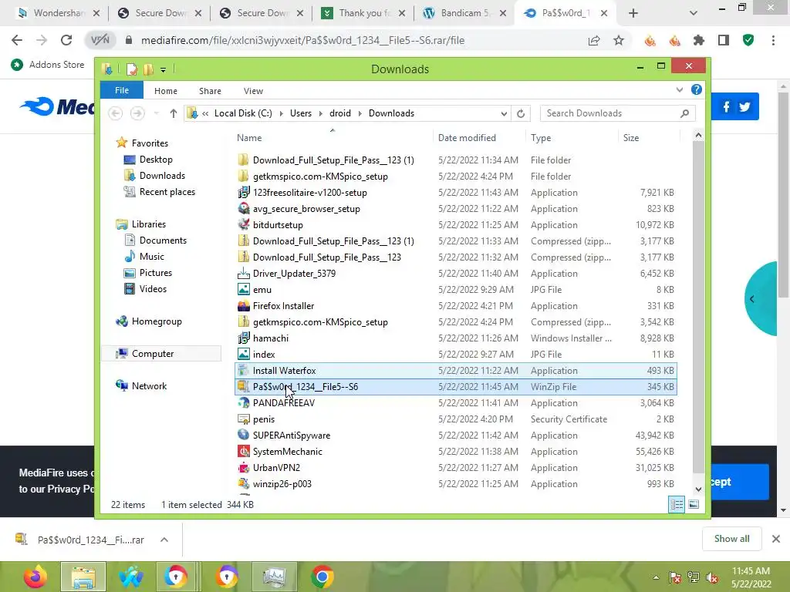790x592 pixels.
Task: Open the Home ribbon tab
Action: click(166, 91)
